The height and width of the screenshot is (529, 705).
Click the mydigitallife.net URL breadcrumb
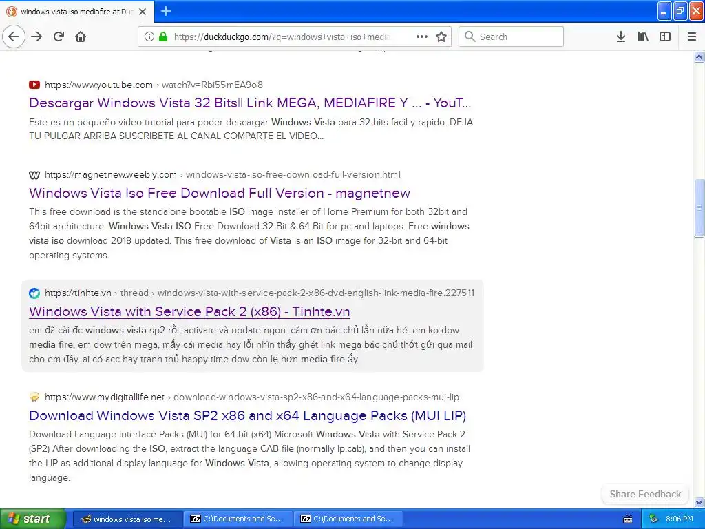[252, 397]
